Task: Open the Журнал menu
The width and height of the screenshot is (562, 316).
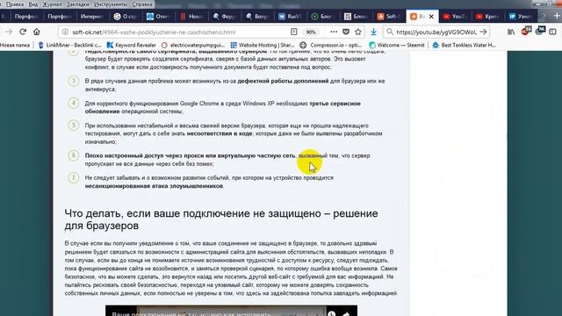Action: click(x=52, y=4)
